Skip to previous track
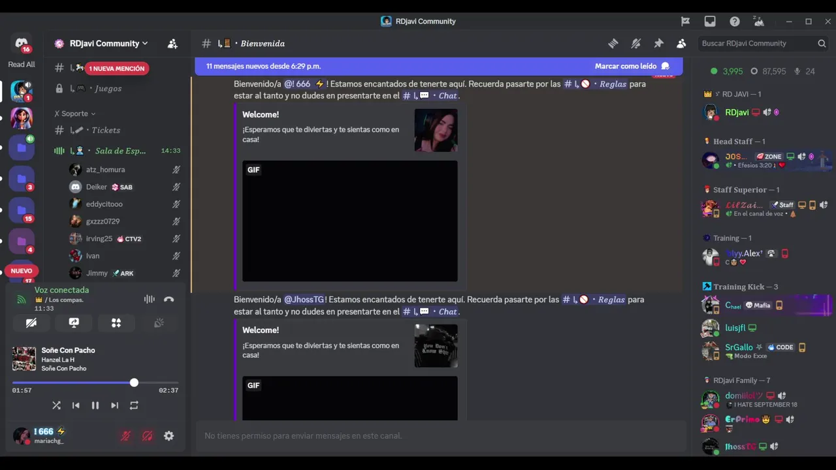This screenshot has height=470, width=836. pos(76,405)
